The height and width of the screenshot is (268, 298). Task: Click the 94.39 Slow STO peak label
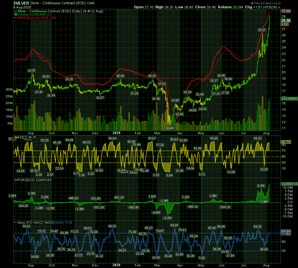point(174,225)
